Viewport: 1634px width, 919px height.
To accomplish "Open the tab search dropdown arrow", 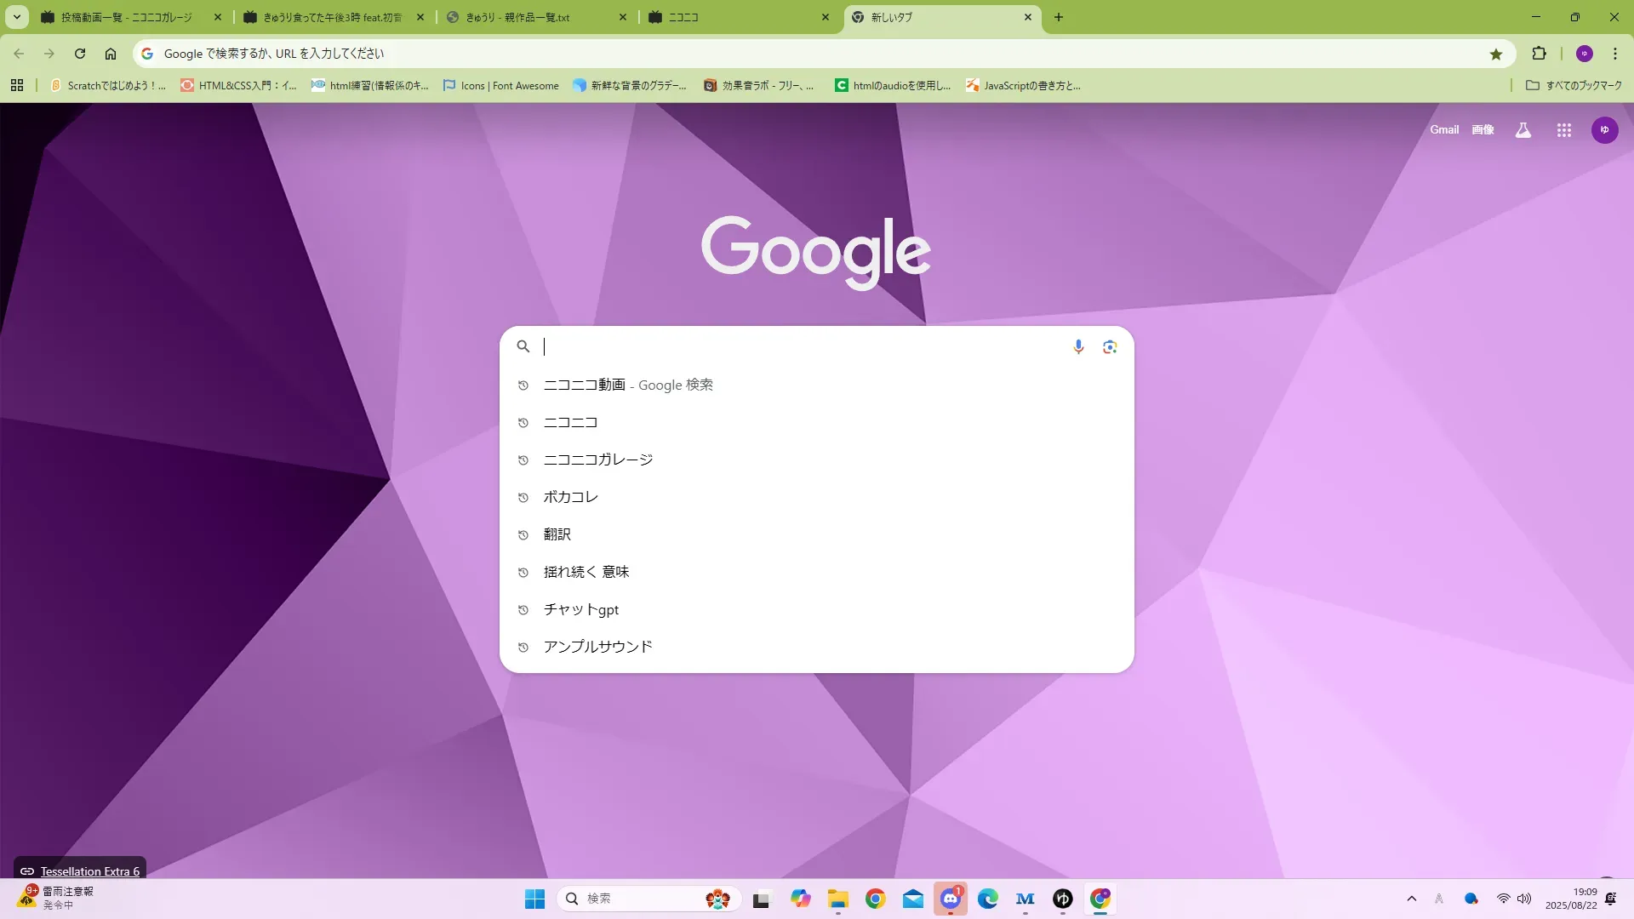I will pos(16,17).
